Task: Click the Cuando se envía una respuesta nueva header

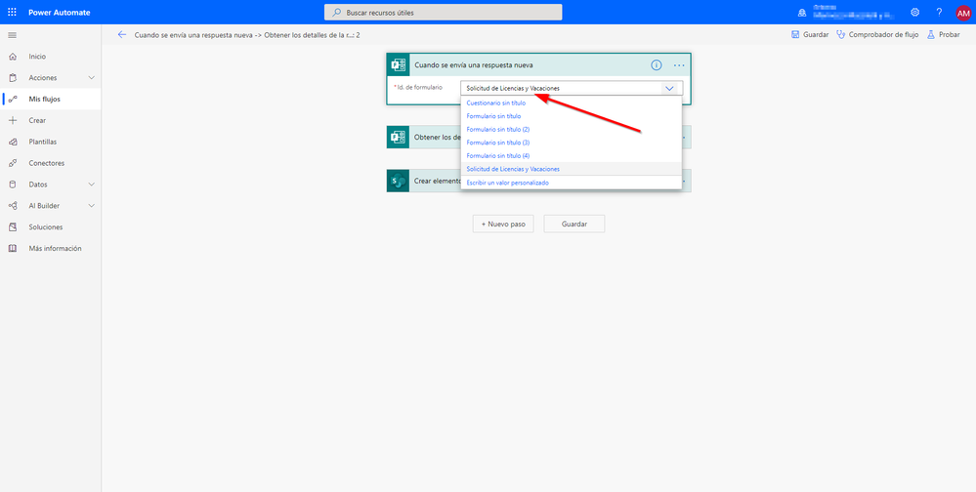Action: pyautogui.click(x=539, y=64)
